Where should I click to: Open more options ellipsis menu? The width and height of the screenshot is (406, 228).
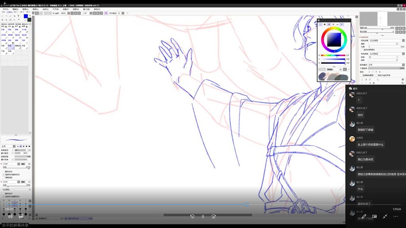click(396, 217)
